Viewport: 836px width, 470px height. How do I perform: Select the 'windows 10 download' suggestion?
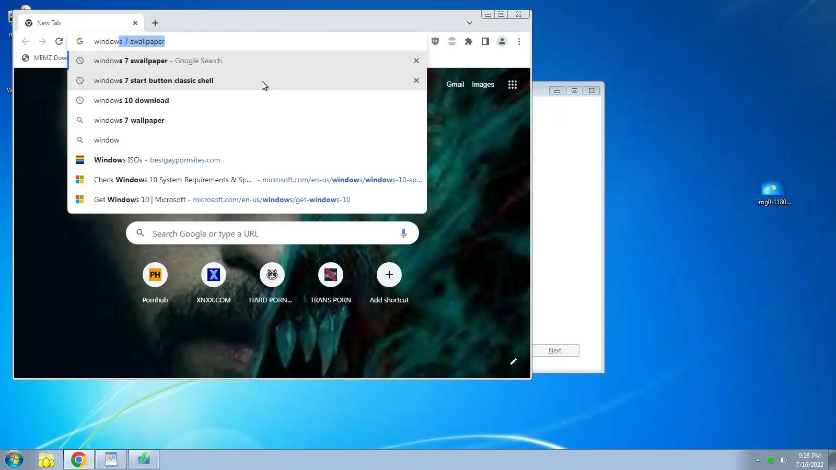pyautogui.click(x=247, y=100)
